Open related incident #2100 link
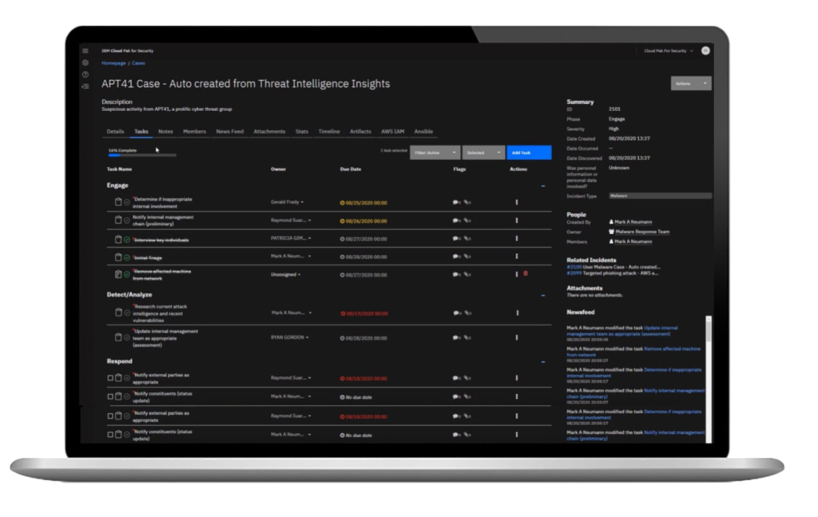Screen dimensions: 818x517 [574, 267]
